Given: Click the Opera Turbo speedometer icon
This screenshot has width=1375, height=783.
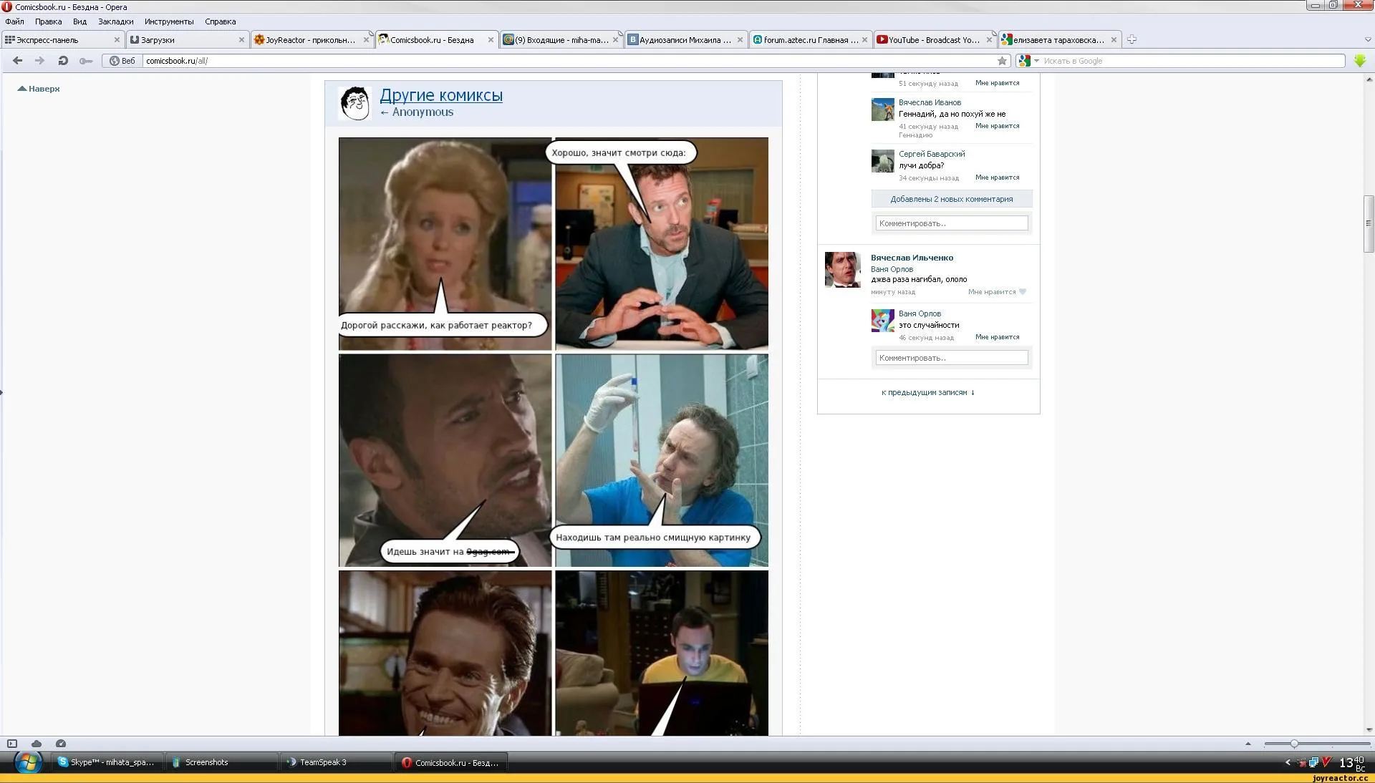Looking at the screenshot, I should (x=61, y=744).
